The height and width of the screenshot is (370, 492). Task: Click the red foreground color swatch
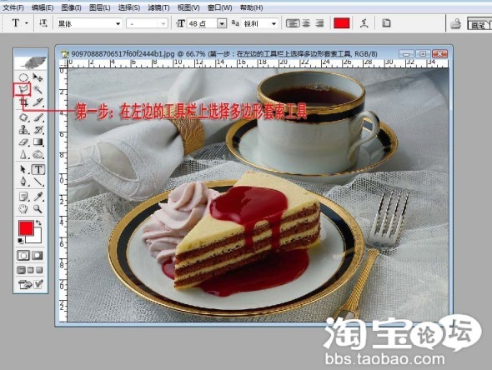[26, 228]
